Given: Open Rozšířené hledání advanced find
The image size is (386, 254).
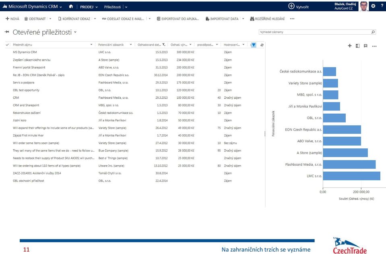Looking at the screenshot, I should point(267,19).
